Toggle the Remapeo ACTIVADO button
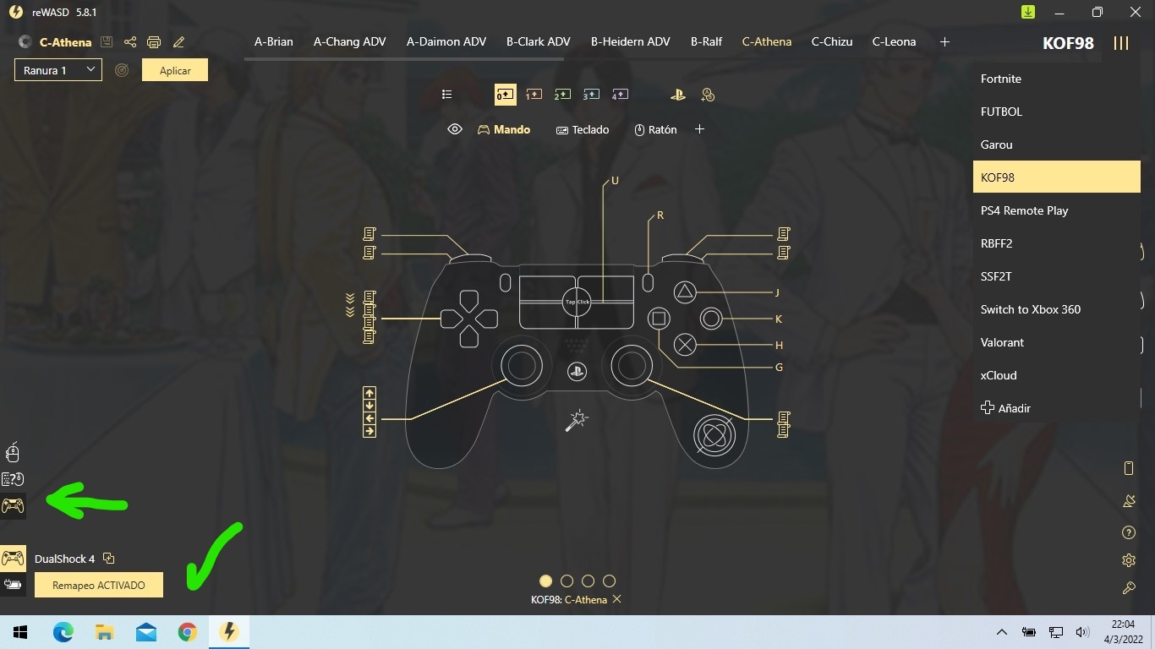The image size is (1155, 649). pyautogui.click(x=99, y=585)
